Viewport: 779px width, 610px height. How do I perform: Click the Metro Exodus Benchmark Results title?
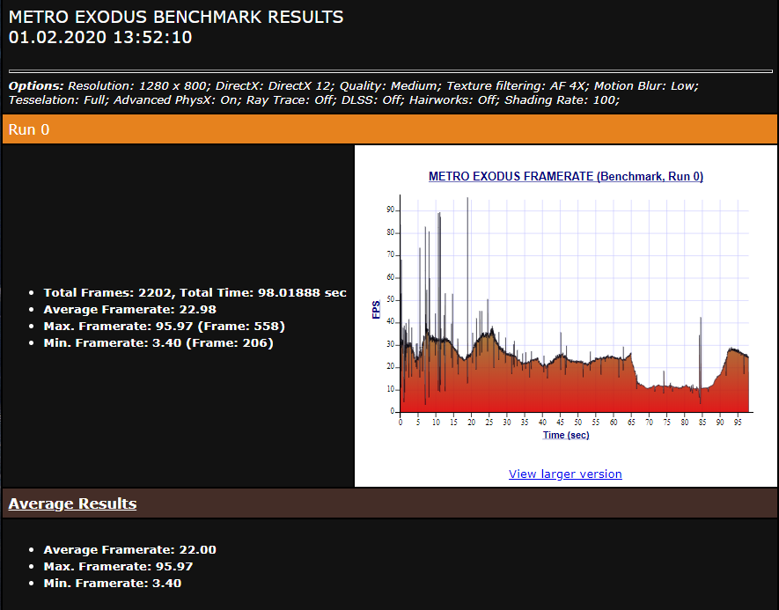176,17
